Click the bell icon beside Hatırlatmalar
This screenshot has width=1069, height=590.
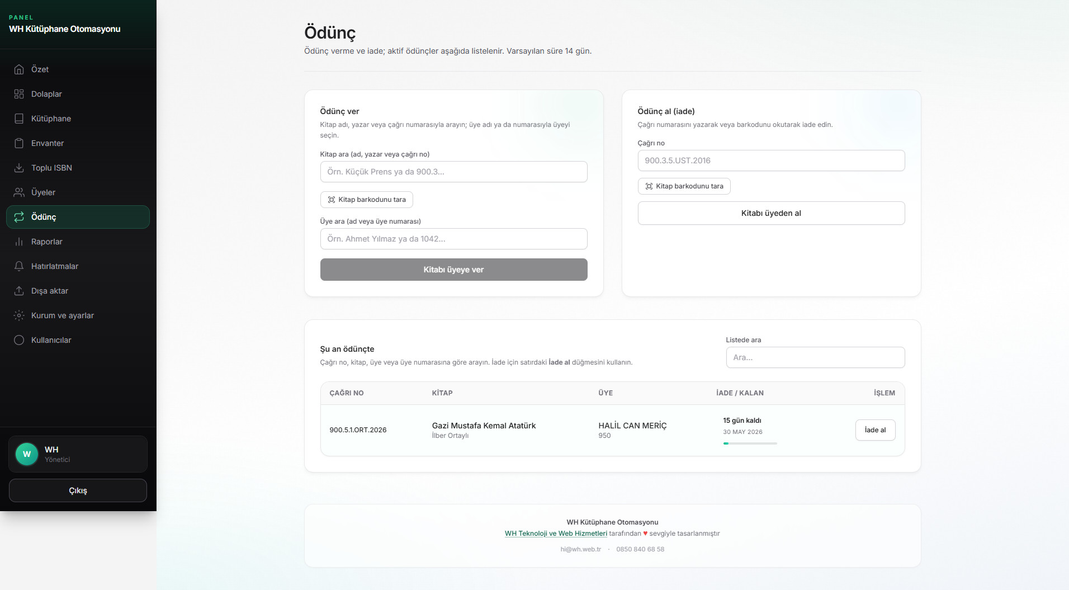click(x=19, y=266)
